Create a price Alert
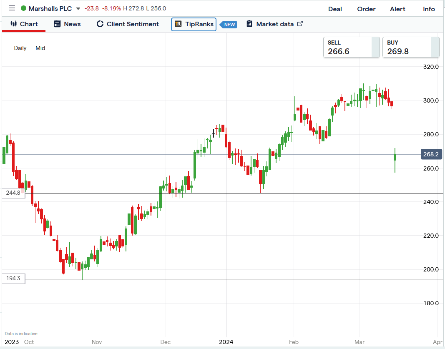 pos(397,9)
